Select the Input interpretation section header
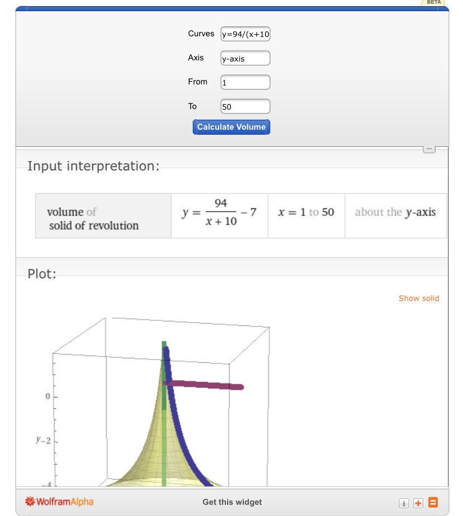This screenshot has width=463, height=516. click(93, 166)
